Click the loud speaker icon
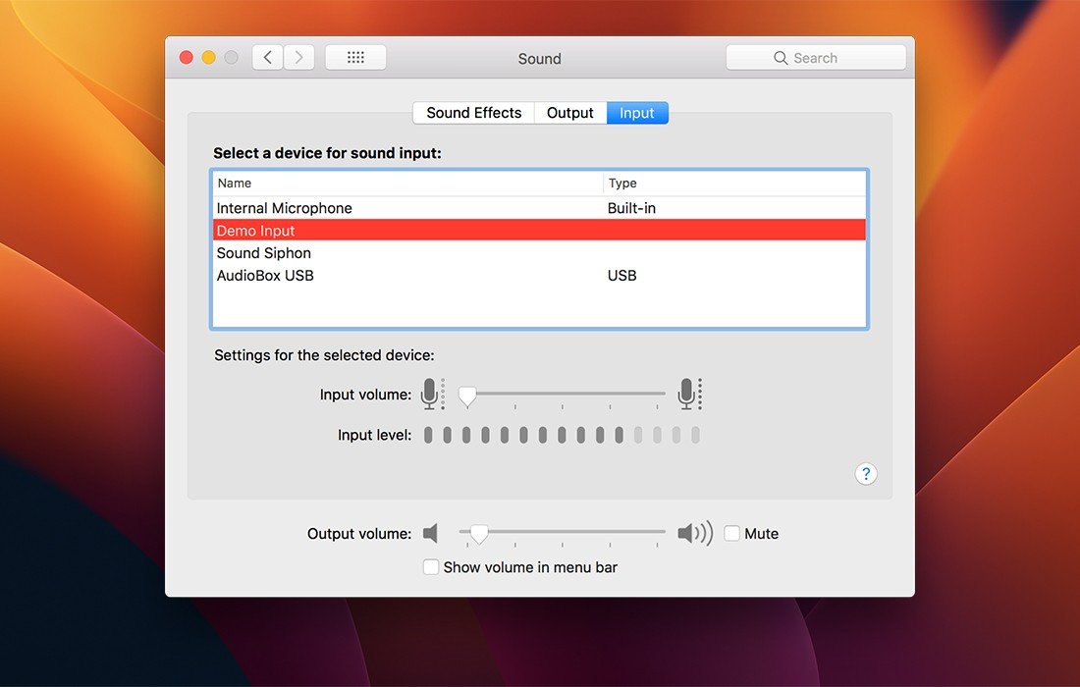 tap(694, 534)
